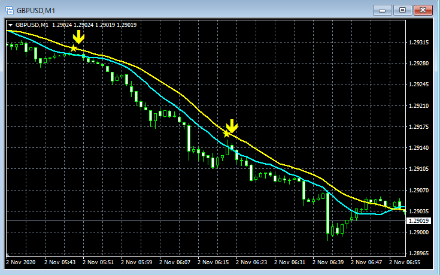This screenshot has width=440, height=275.
Task: Click the 1.29070 price scale label
Action: click(418, 190)
